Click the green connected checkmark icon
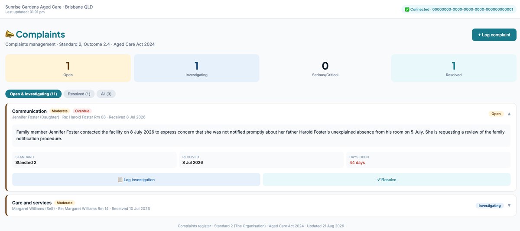Screen dimensions: 520x231 pos(407,9)
